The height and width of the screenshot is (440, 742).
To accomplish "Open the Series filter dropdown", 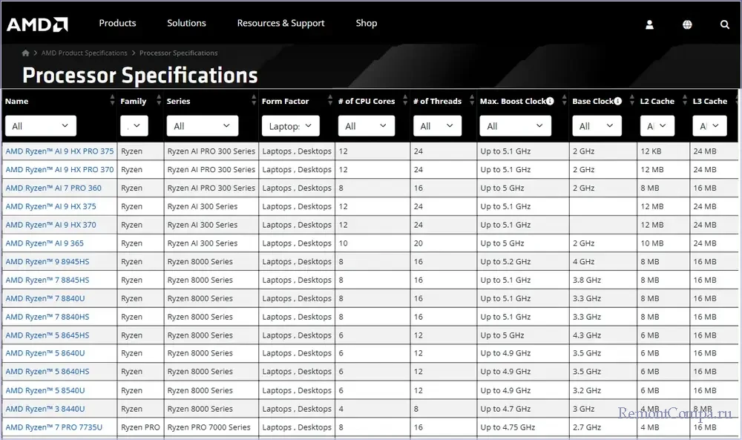I will point(203,126).
